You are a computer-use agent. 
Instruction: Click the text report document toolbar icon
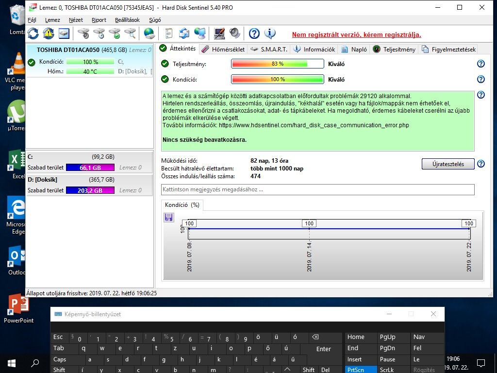click(169, 34)
